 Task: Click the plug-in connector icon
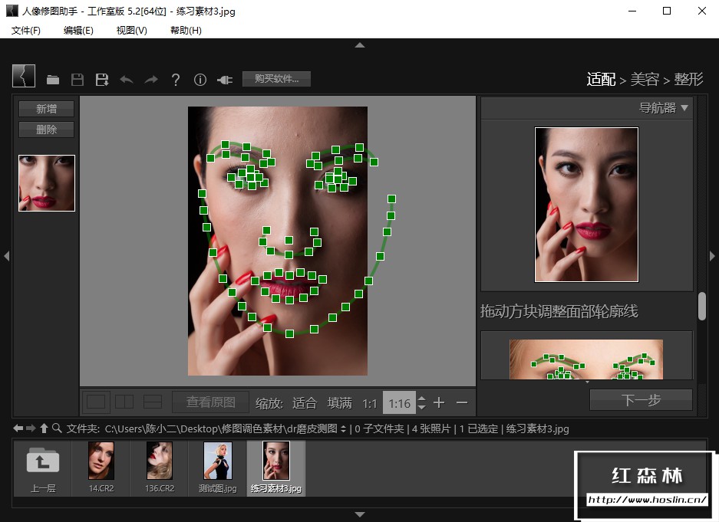pos(225,80)
